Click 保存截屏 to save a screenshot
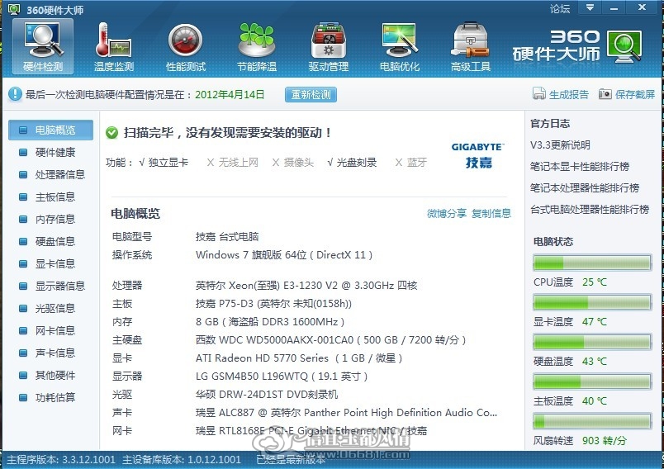The image size is (664, 469). (x=635, y=94)
